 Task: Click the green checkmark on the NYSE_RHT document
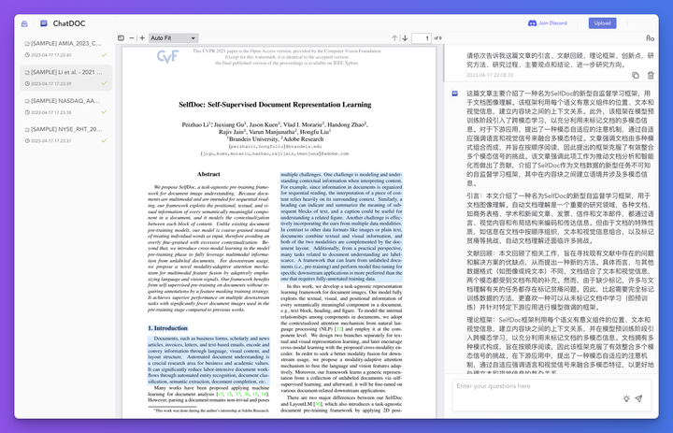(104, 140)
